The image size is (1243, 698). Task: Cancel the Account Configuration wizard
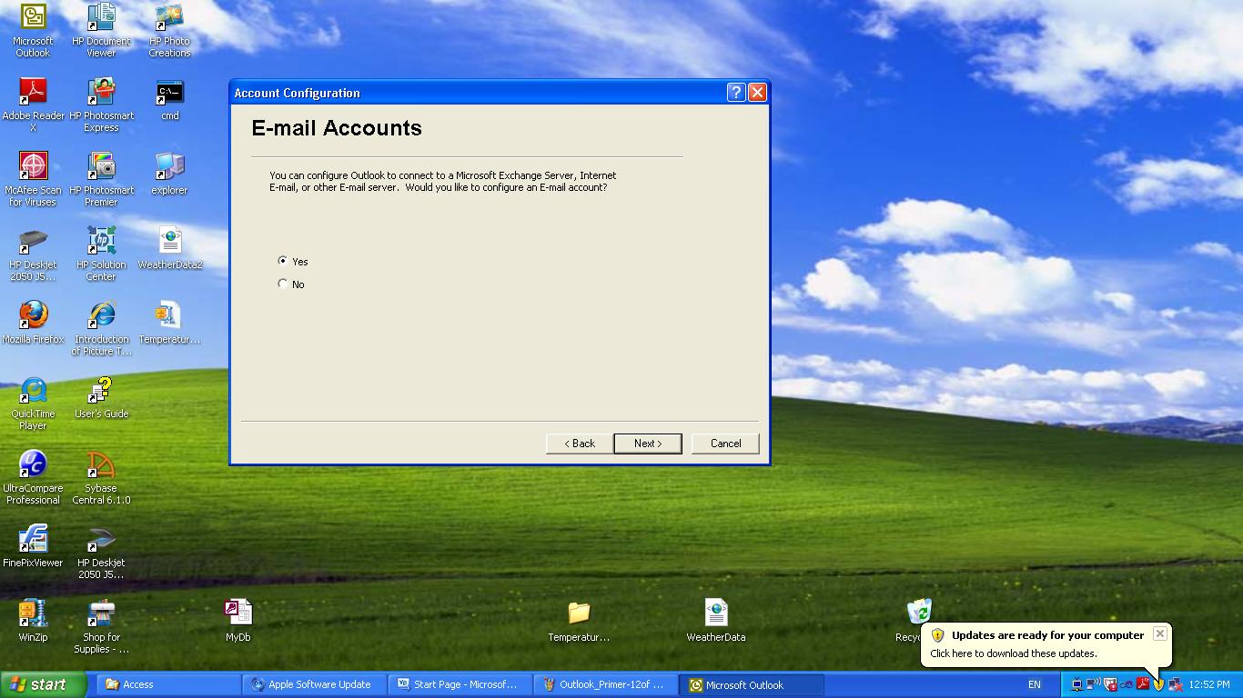(725, 444)
